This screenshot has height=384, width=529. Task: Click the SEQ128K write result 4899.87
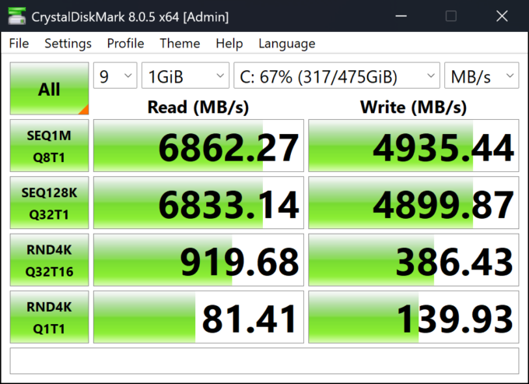414,203
